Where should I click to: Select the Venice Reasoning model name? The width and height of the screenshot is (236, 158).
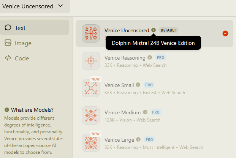click(125, 58)
